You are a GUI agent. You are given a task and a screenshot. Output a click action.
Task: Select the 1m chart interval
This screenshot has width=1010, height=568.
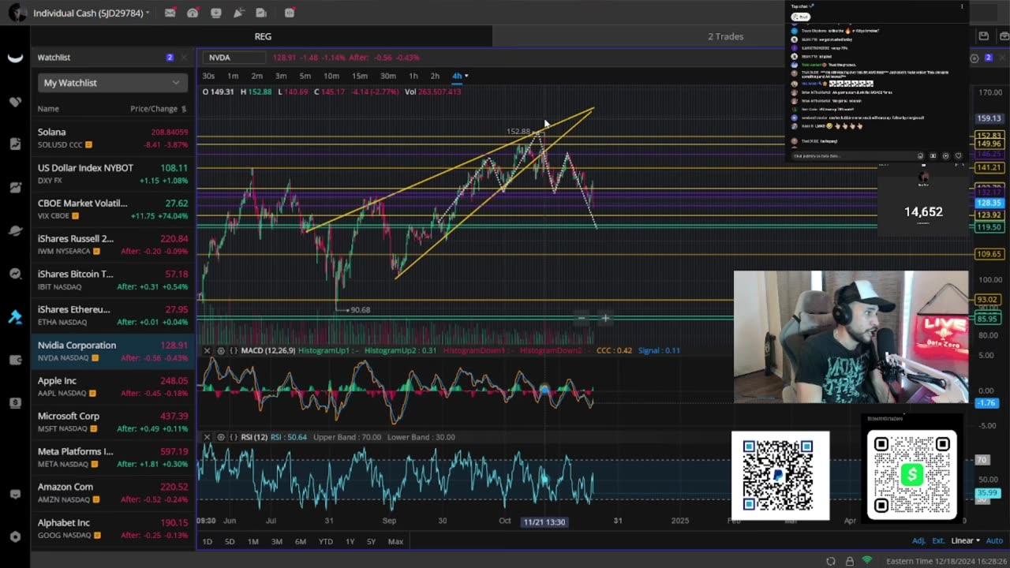point(233,76)
